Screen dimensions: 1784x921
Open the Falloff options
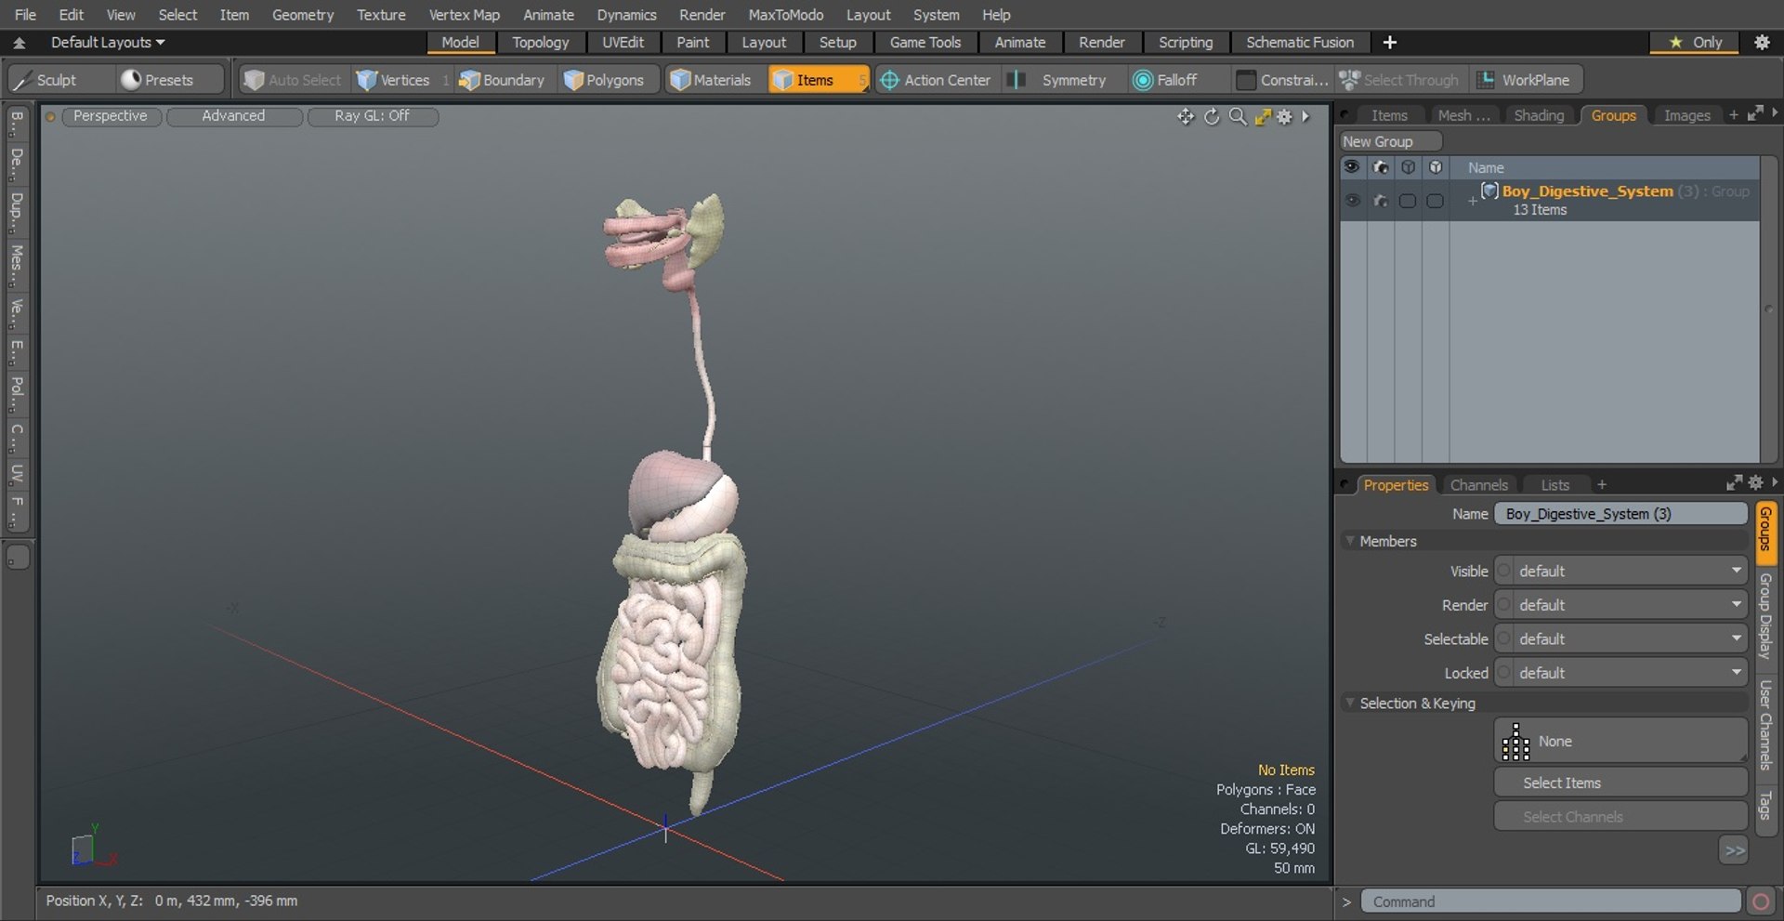[x=1166, y=80]
